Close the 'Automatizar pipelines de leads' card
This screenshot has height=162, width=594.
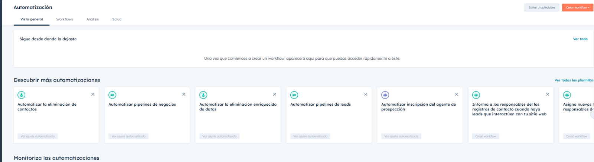366,95
